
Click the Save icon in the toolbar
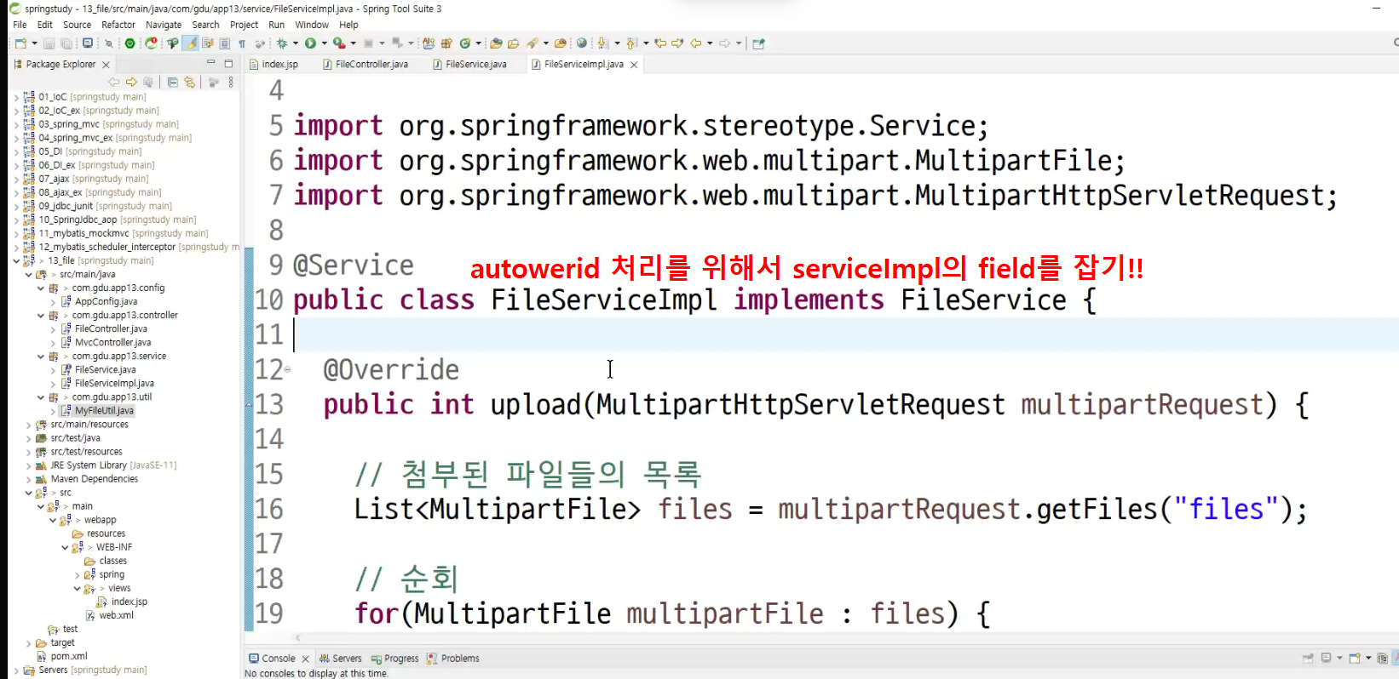[49, 43]
